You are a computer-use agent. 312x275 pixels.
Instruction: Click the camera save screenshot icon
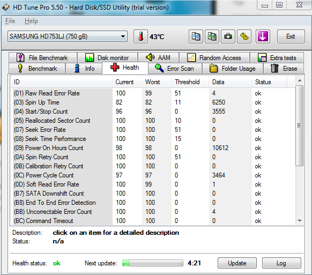pos(228,36)
